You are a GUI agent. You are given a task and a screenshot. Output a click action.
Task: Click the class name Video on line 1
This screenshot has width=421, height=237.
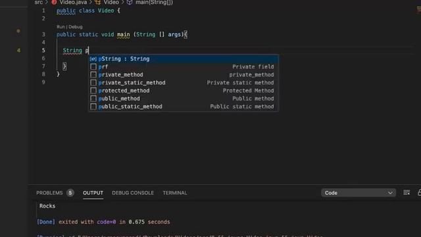[106, 11]
